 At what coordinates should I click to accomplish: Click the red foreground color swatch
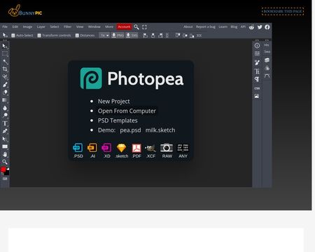click(3, 169)
